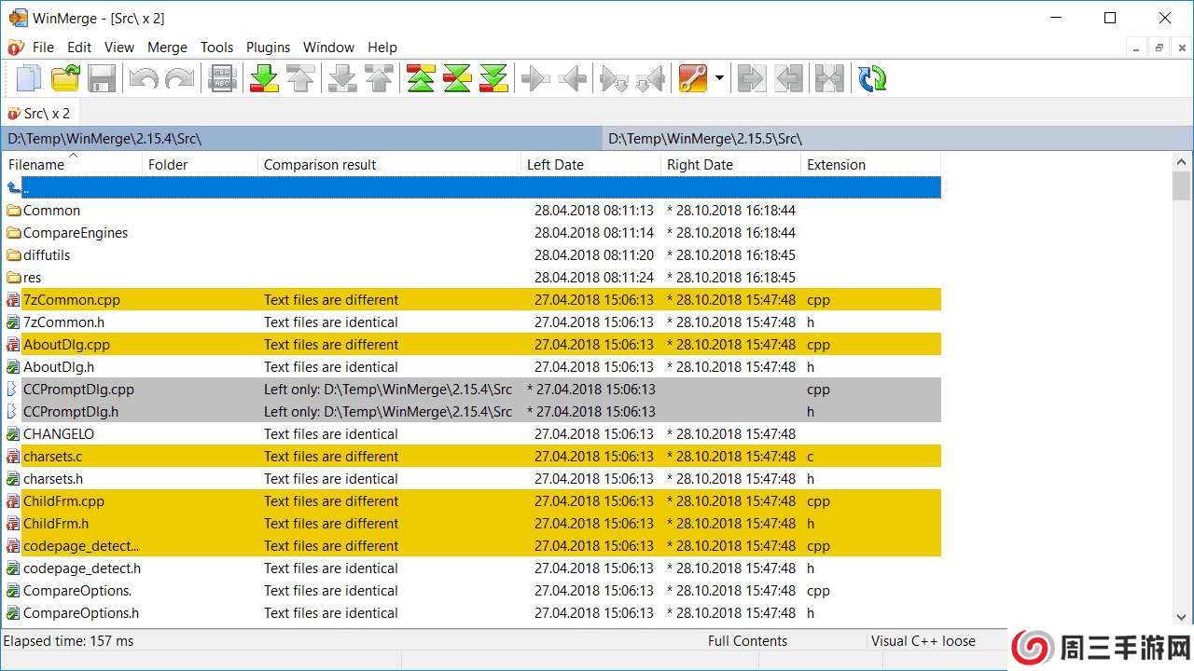This screenshot has width=1194, height=671.
Task: Select the CompareOptions.h file
Action: [472, 613]
